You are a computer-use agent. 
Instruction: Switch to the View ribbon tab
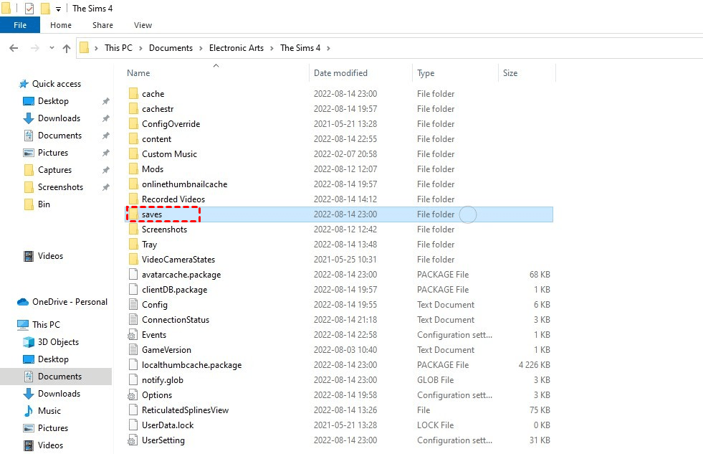[143, 25]
